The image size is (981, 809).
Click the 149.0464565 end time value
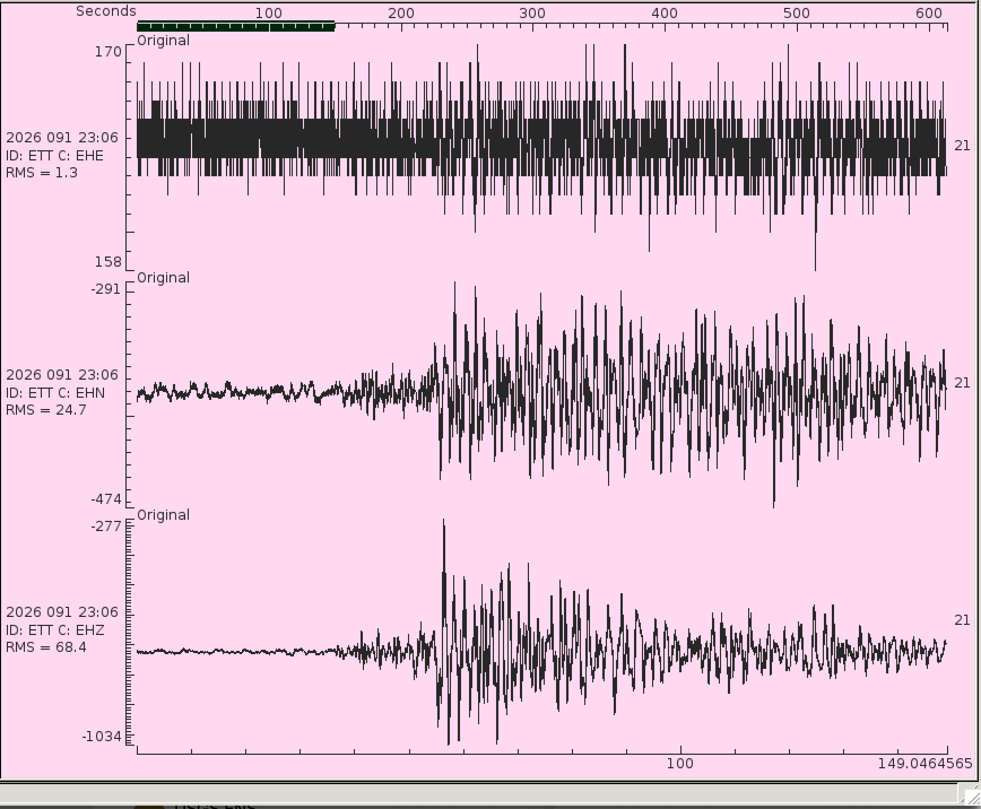click(925, 764)
